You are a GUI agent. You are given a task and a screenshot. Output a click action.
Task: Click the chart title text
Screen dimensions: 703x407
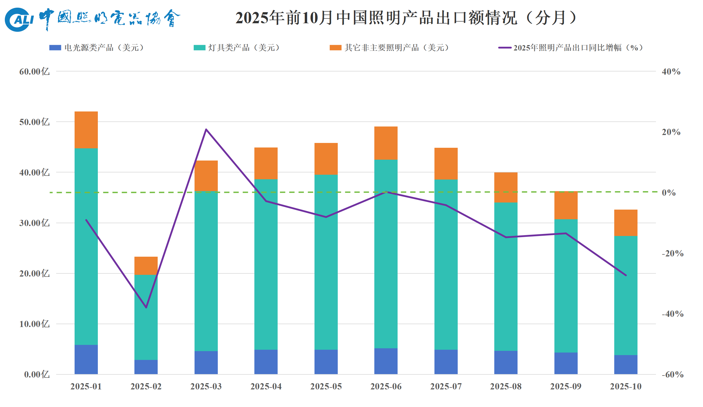[x=406, y=18]
